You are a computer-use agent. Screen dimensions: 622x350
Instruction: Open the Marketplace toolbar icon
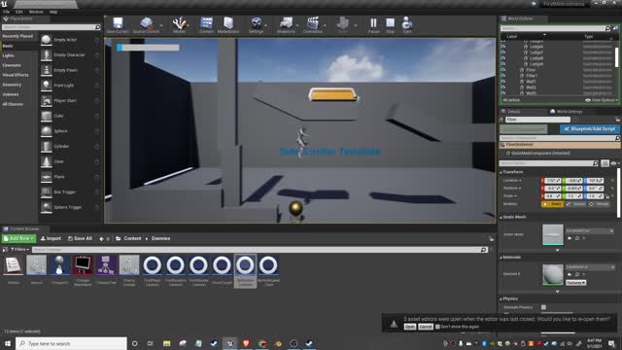tap(228, 25)
